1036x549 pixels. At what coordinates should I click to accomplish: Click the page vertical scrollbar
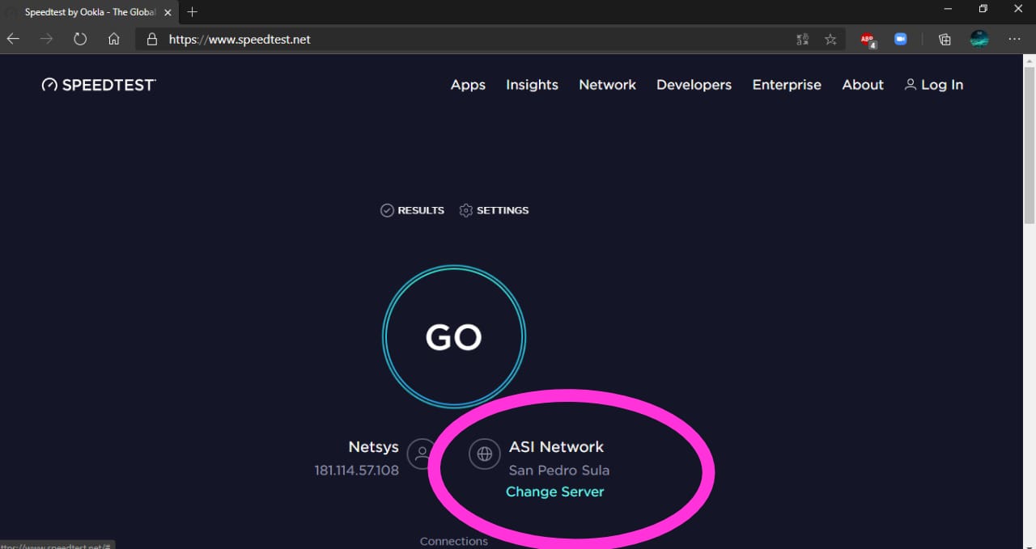1030,146
